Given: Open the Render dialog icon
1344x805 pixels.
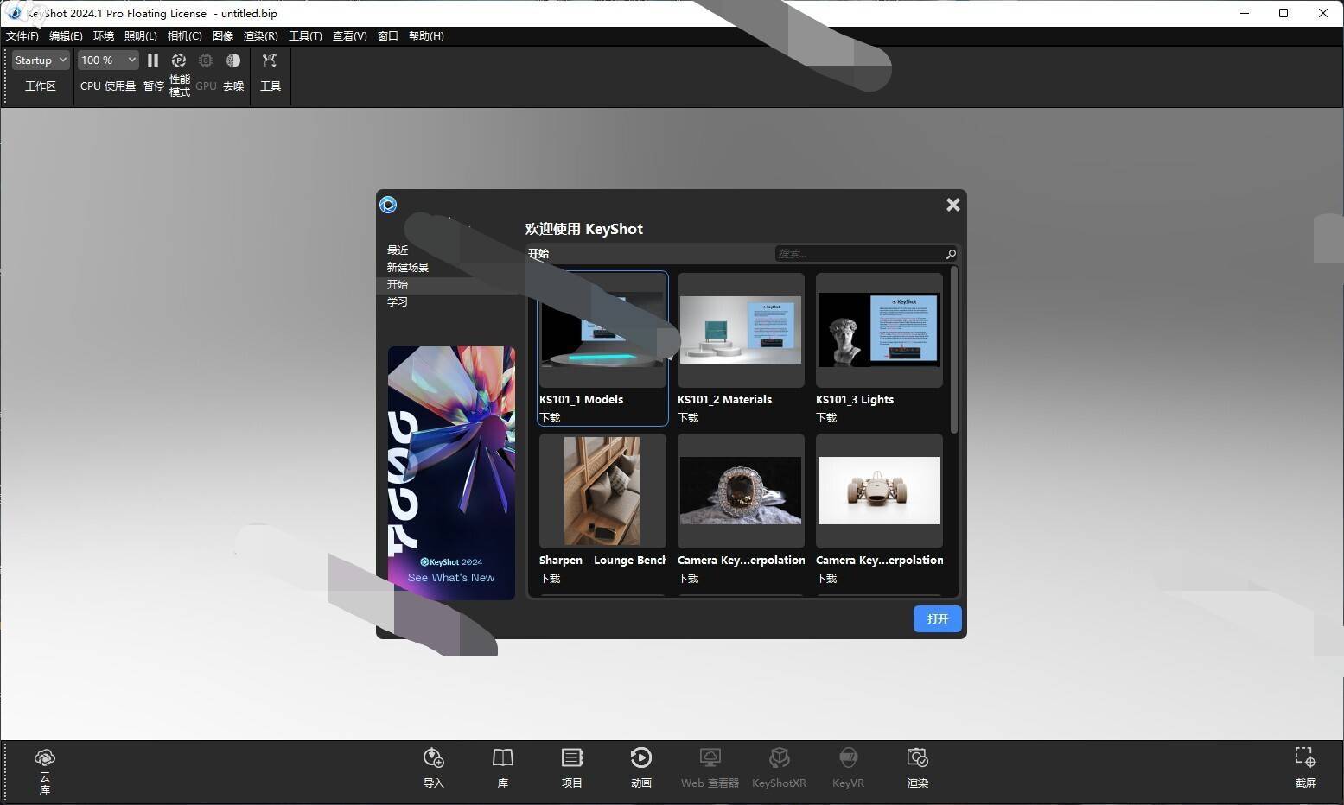Looking at the screenshot, I should tap(918, 758).
